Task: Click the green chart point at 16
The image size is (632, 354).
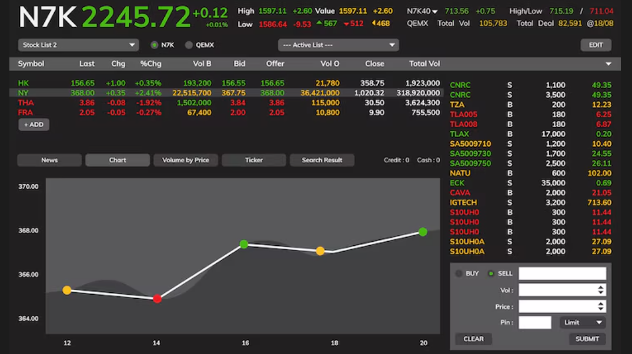Action: click(x=244, y=244)
